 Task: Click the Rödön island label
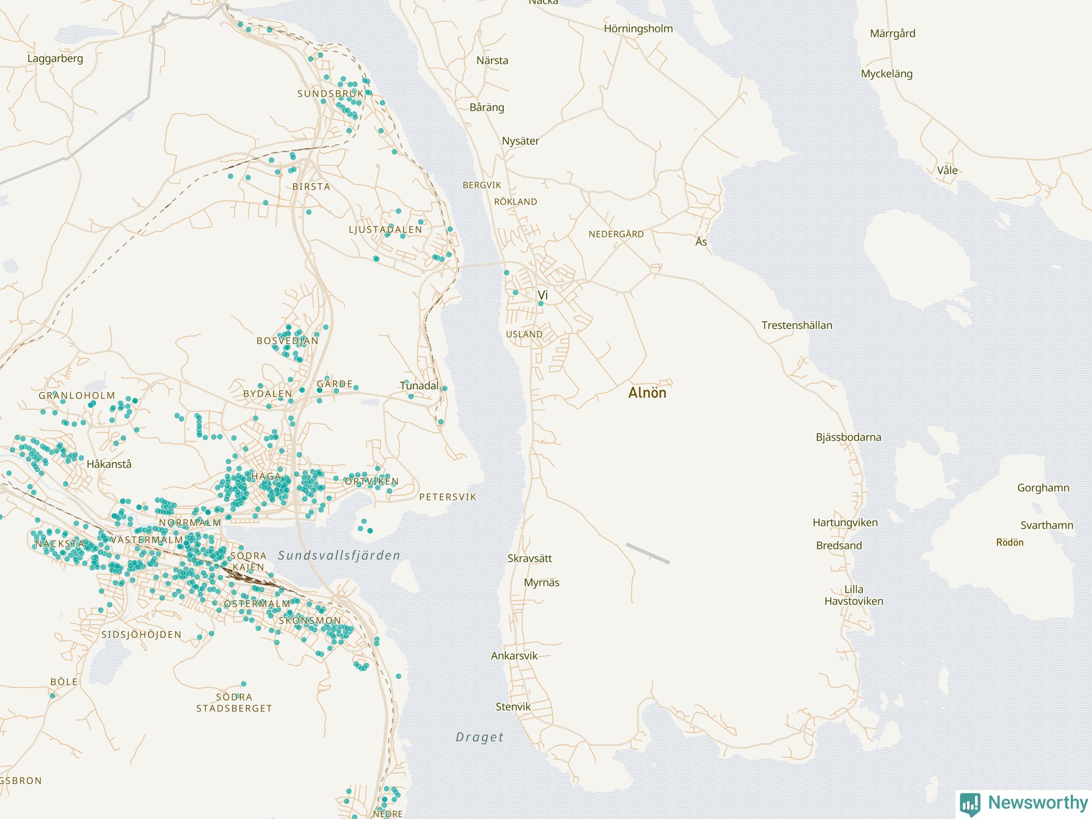[1010, 543]
